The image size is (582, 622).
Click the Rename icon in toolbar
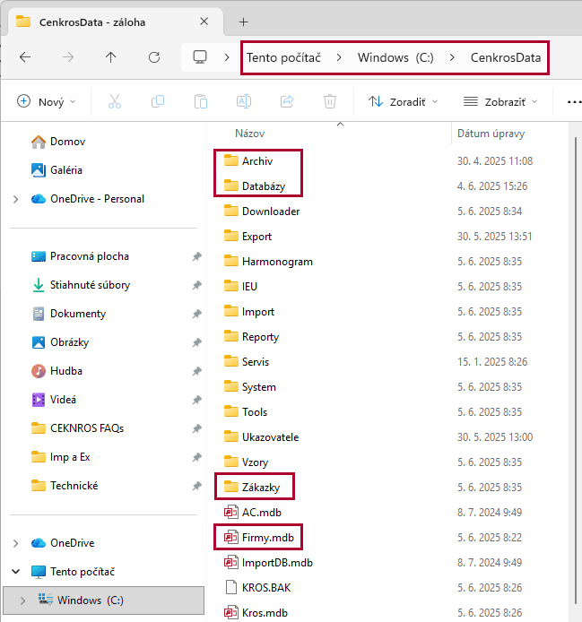tap(244, 101)
